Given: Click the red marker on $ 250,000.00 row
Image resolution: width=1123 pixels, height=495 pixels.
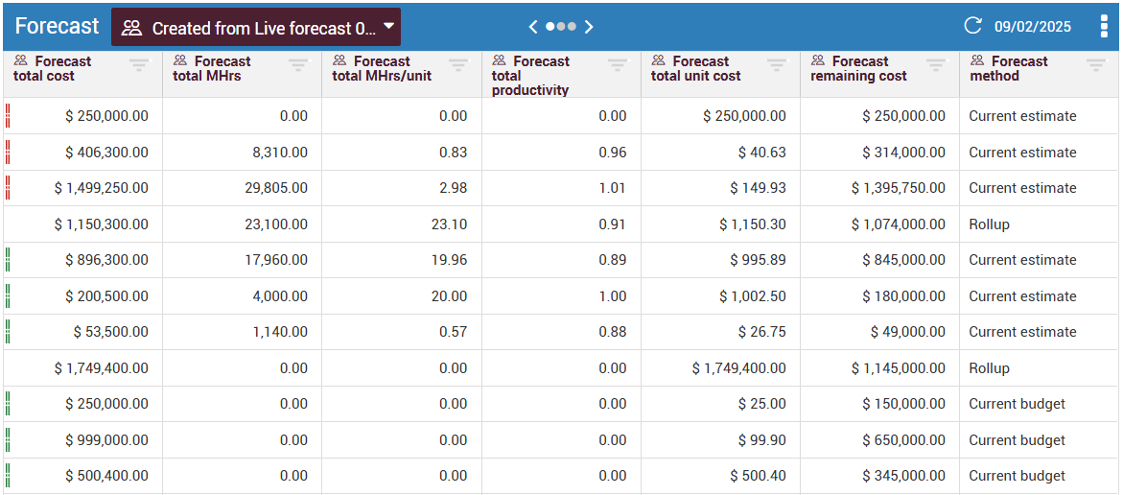Looking at the screenshot, I should [8, 116].
